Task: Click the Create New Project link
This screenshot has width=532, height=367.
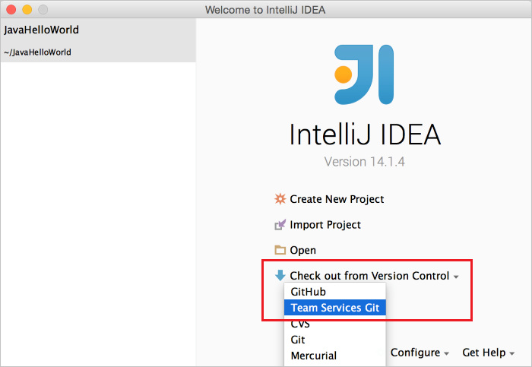Action: 337,199
